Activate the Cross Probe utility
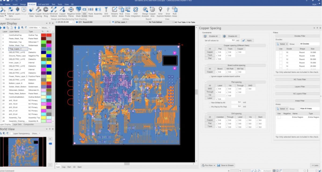This screenshot has height=172, width=322. (x=128, y=12)
